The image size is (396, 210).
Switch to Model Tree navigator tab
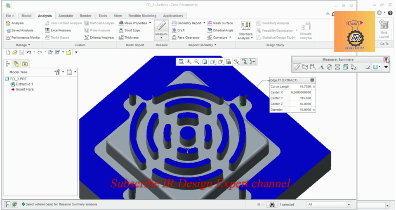click(x=8, y=64)
